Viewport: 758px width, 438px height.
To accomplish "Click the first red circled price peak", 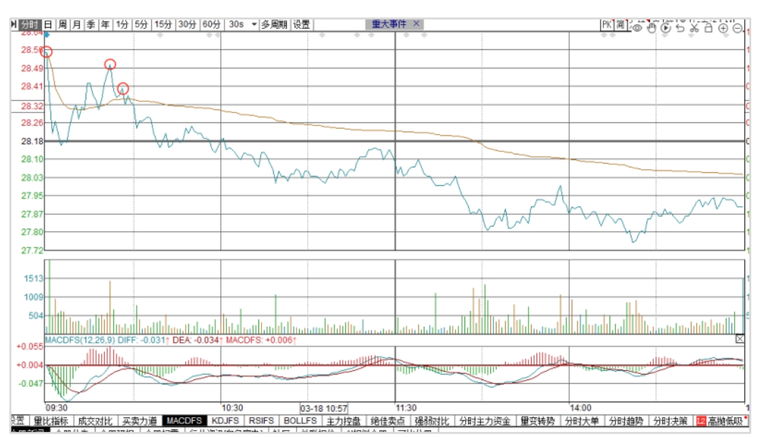I will pos(46,52).
